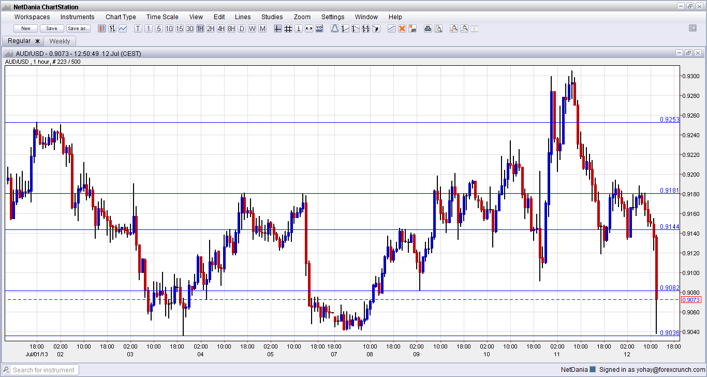
Task: Click the print preview icon
Action: pos(438,28)
